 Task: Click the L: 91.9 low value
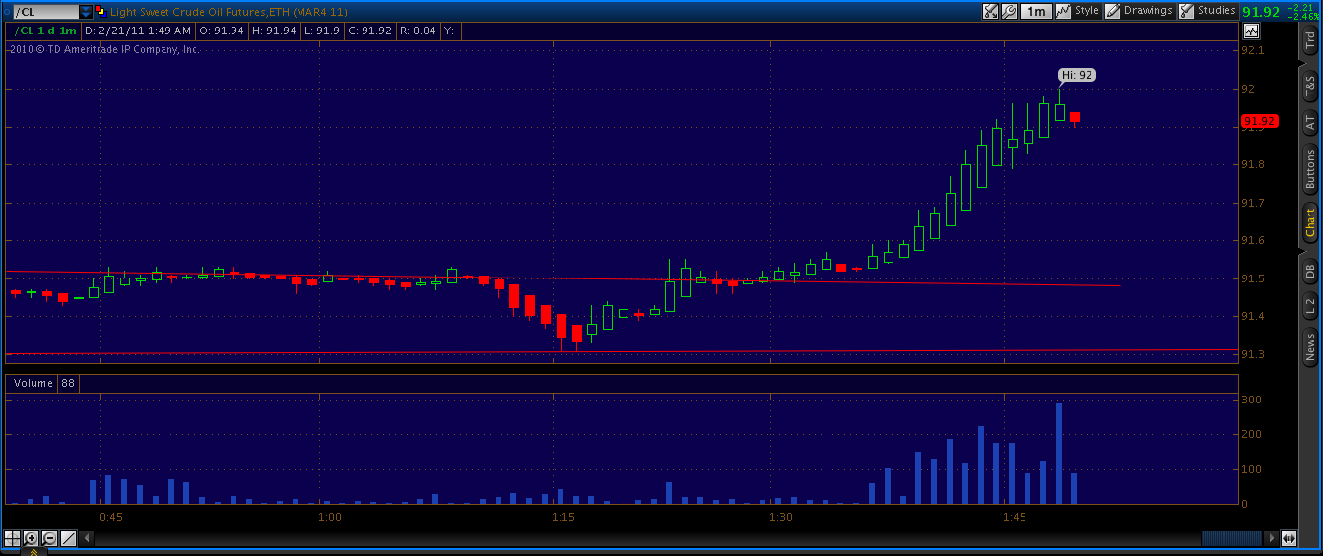(x=323, y=31)
